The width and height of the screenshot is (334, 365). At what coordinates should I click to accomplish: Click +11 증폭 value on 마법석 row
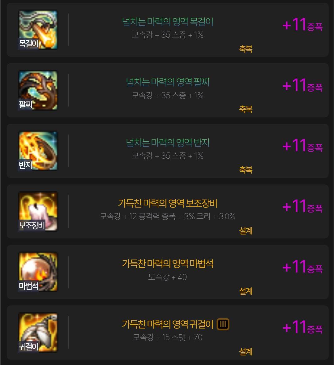[302, 267]
